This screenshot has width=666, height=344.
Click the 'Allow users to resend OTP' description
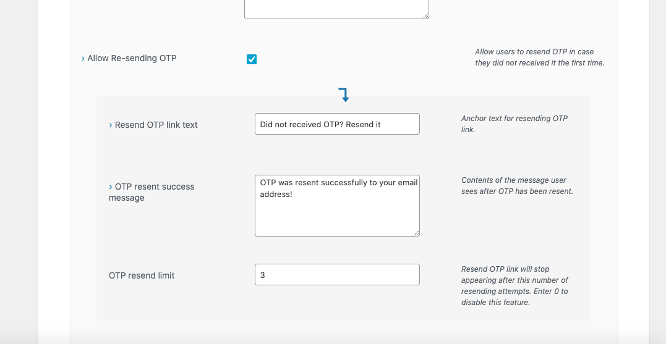539,57
